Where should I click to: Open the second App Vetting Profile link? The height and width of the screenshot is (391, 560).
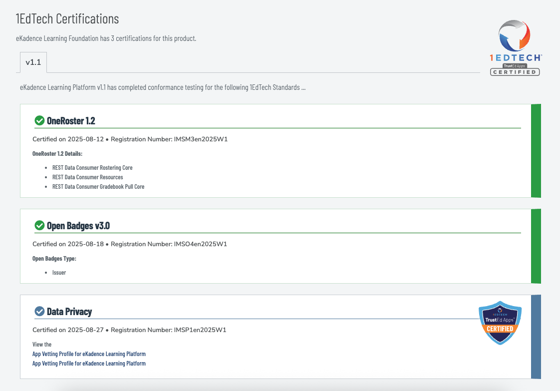click(89, 364)
